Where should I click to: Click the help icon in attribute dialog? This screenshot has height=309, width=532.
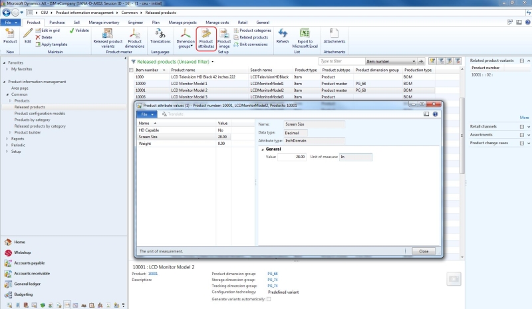[x=435, y=114]
